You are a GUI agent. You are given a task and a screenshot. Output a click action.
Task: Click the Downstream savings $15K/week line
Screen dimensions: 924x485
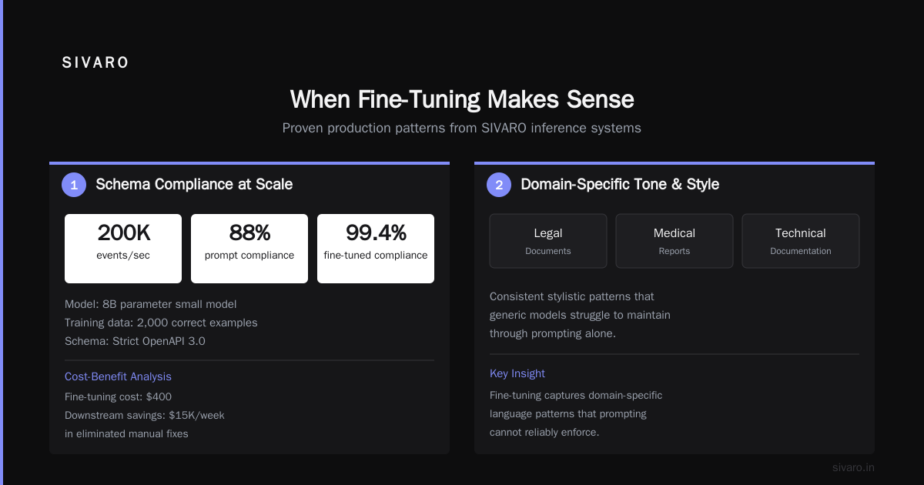point(145,415)
